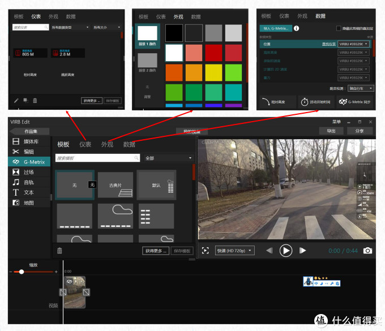Open the 音轨 audio track section
The height and width of the screenshot is (331, 385).
coord(29,182)
